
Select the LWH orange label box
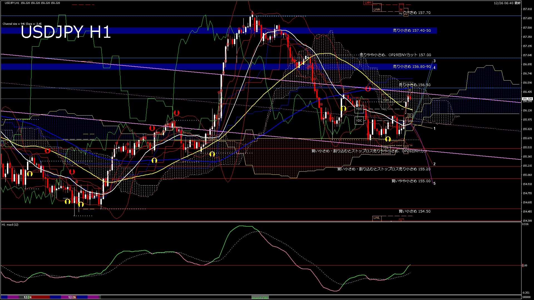(x=377, y=9)
